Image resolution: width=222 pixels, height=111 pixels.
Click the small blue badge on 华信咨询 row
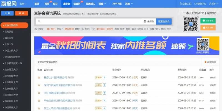click(x=105, y=100)
